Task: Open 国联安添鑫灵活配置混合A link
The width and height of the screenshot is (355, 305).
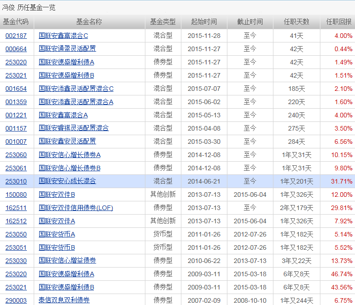Action: (76, 102)
